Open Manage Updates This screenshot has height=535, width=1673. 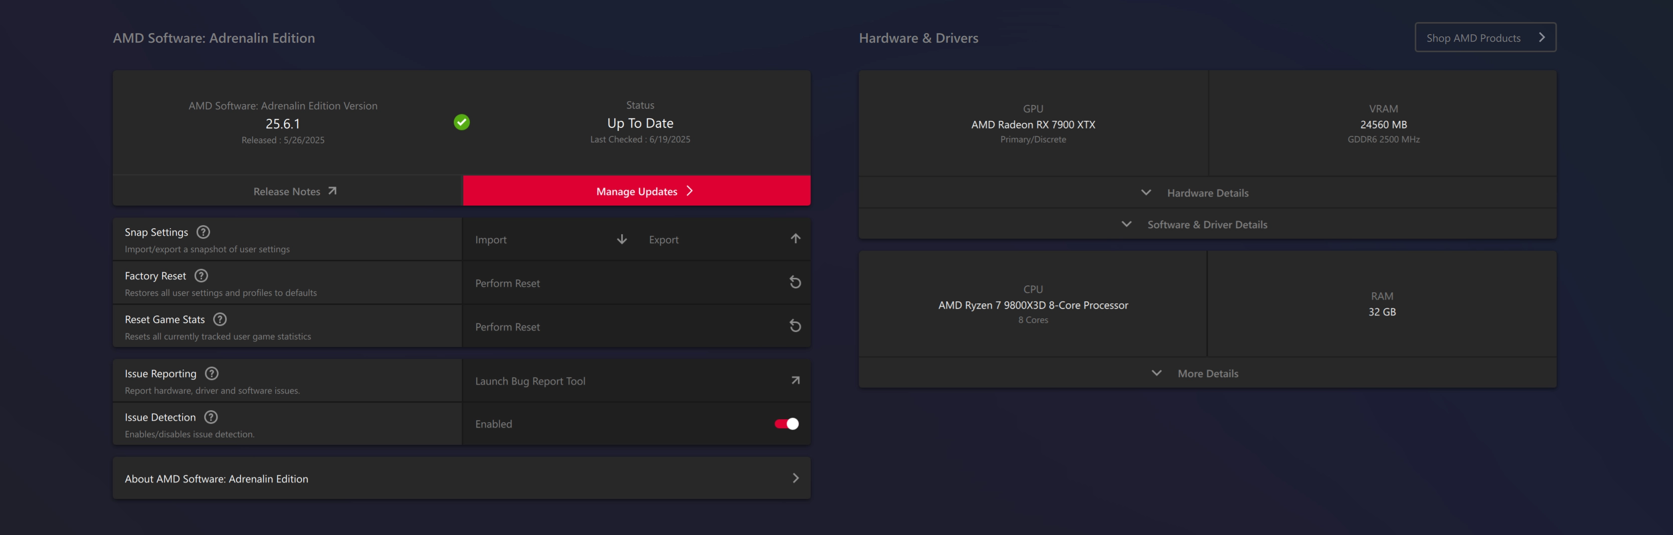coord(637,191)
